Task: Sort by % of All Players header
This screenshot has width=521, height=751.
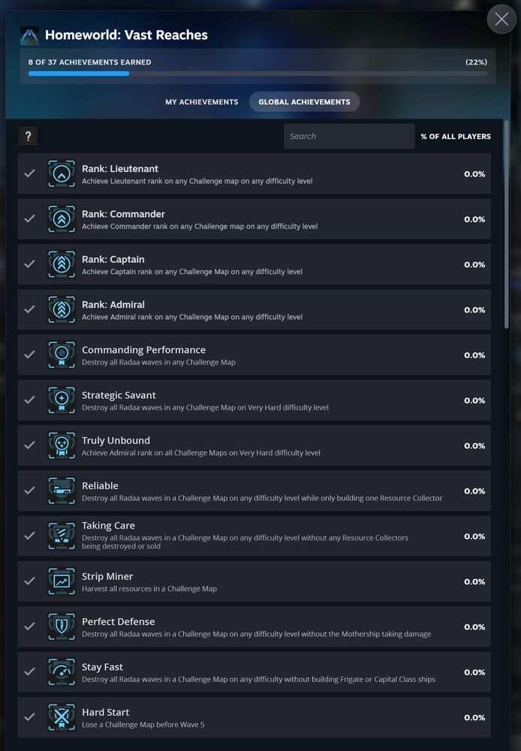Action: tap(455, 136)
